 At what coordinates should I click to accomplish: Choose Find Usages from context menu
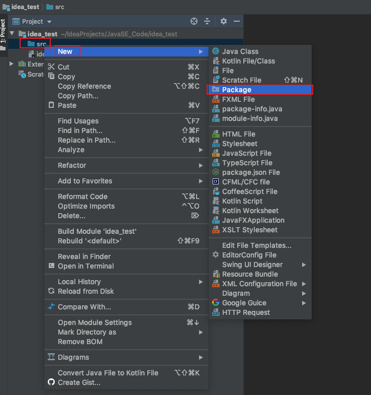pos(126,121)
